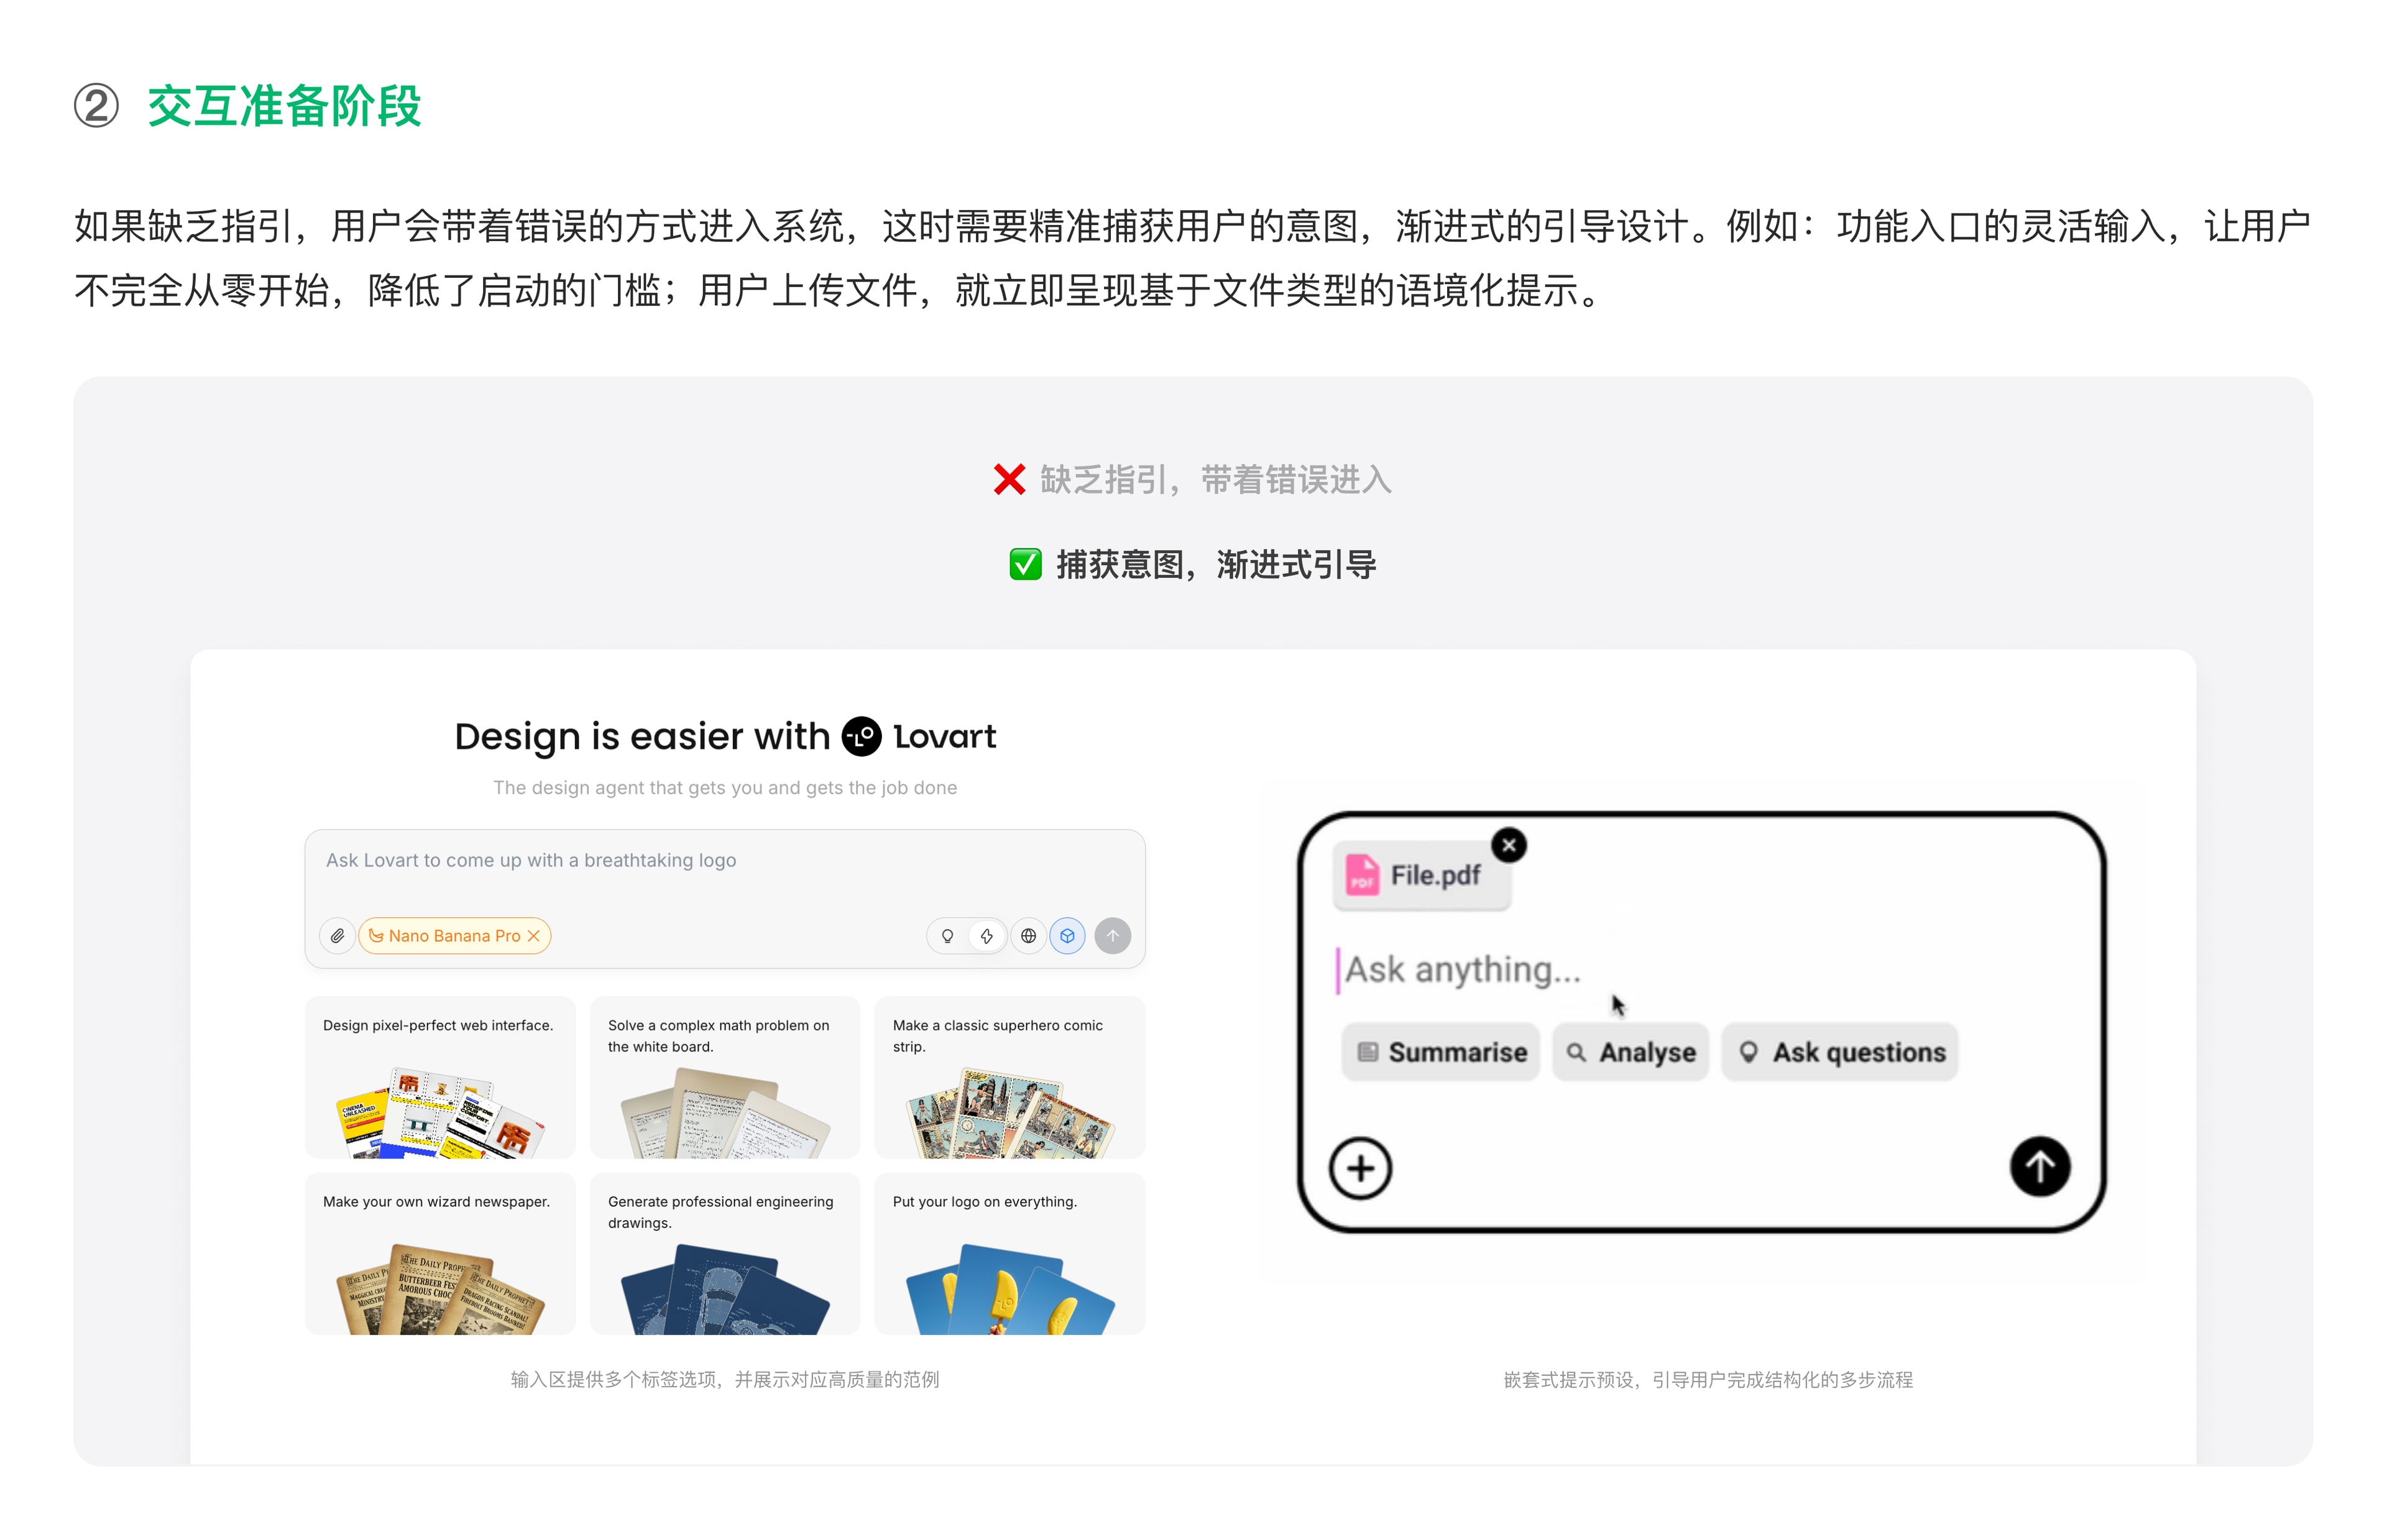This screenshot has width=2387, height=1540.
Task: Click the Ask questions suggestion button
Action: [1839, 1052]
